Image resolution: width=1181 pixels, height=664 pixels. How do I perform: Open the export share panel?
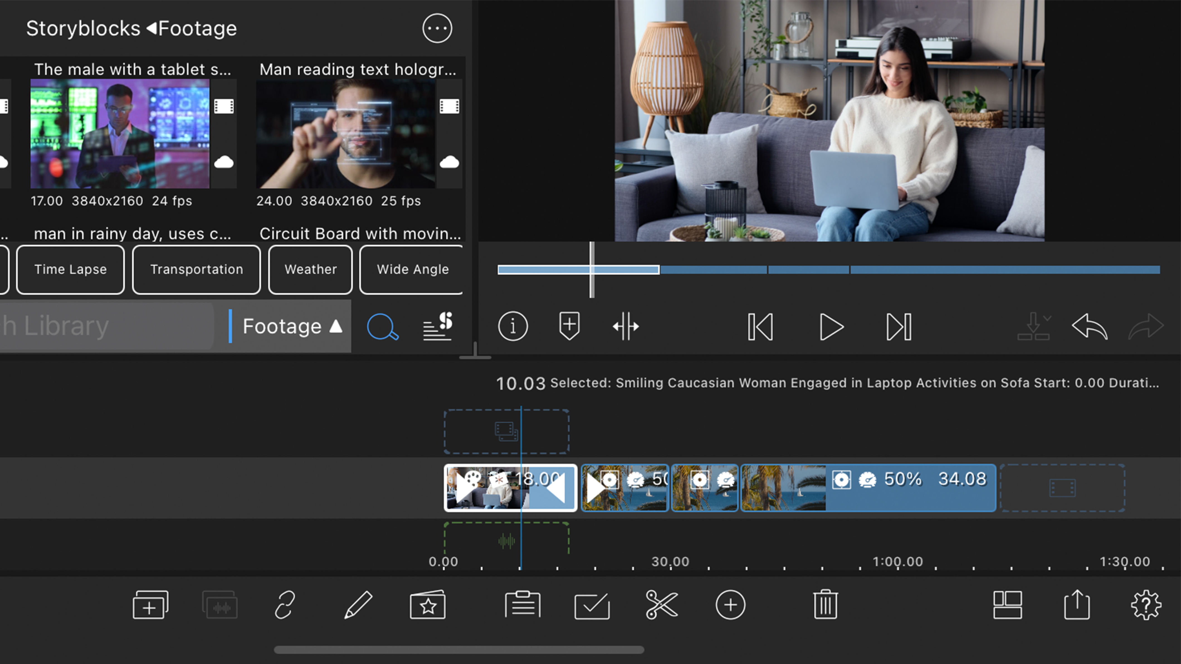coord(1077,605)
